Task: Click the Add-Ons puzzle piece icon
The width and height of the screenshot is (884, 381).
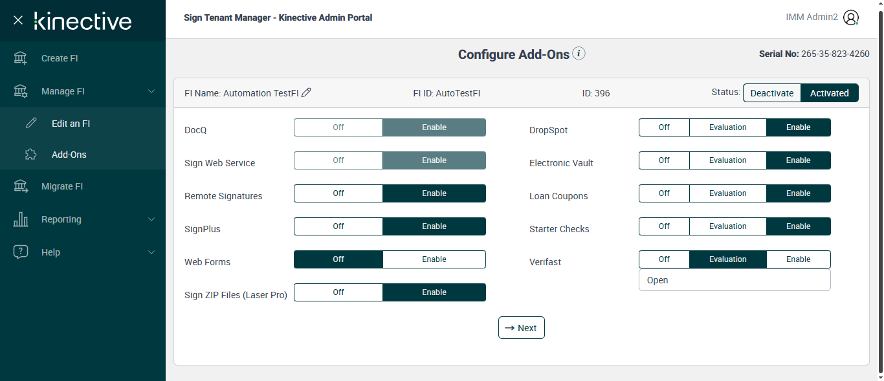Action: point(31,155)
